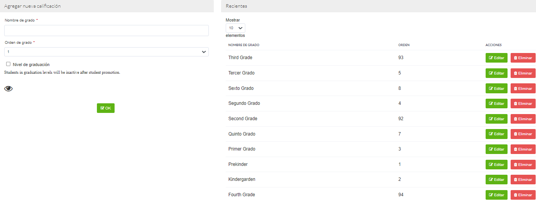The height and width of the screenshot is (202, 536).
Task: Enable the Nivel de graduación checkbox
Action: point(8,64)
